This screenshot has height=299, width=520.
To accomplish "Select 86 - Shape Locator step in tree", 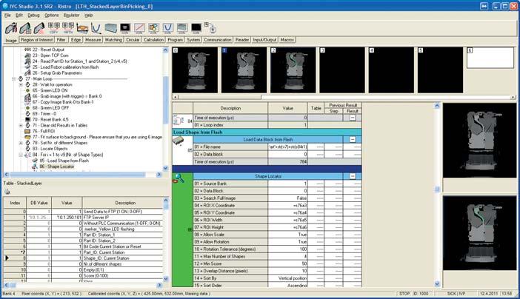I will [57, 167].
